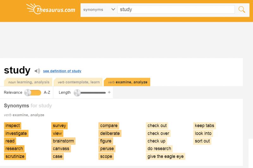Click the orange magnifying glass search icon
The width and height of the screenshot is (253, 168).
pos(242,10)
